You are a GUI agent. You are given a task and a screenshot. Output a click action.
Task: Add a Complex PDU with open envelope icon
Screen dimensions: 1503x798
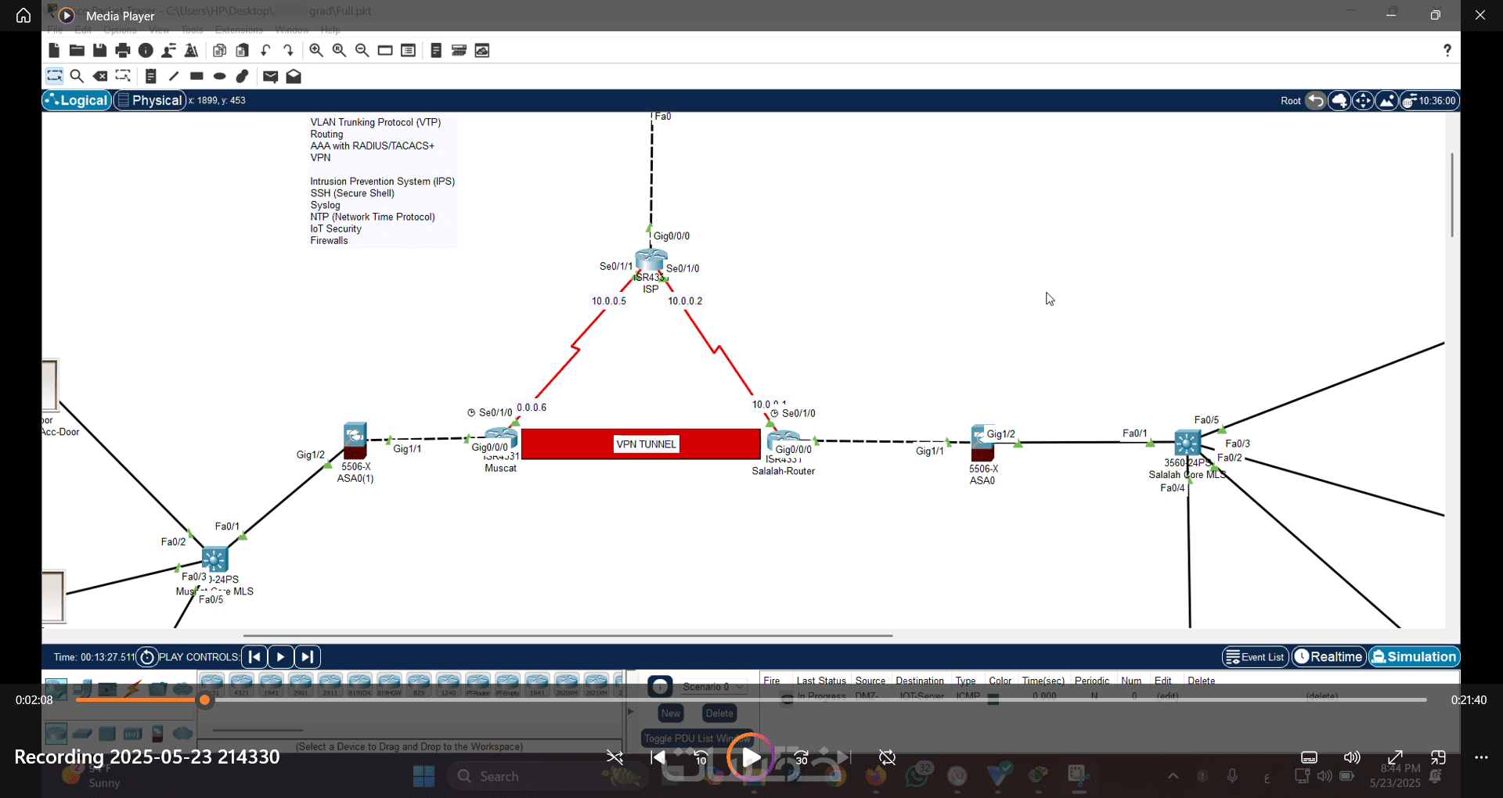(294, 76)
